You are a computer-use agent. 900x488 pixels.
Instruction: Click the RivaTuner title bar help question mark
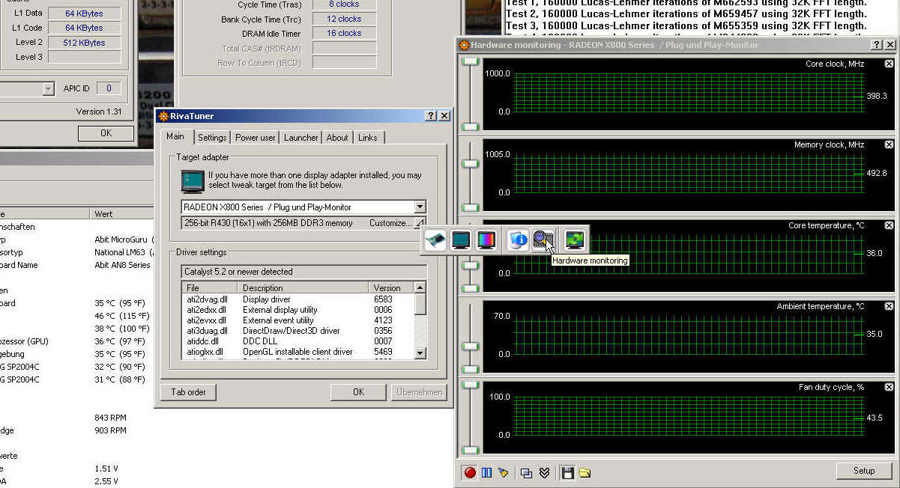(x=431, y=116)
